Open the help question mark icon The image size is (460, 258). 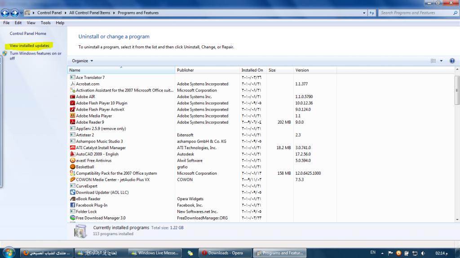click(452, 61)
